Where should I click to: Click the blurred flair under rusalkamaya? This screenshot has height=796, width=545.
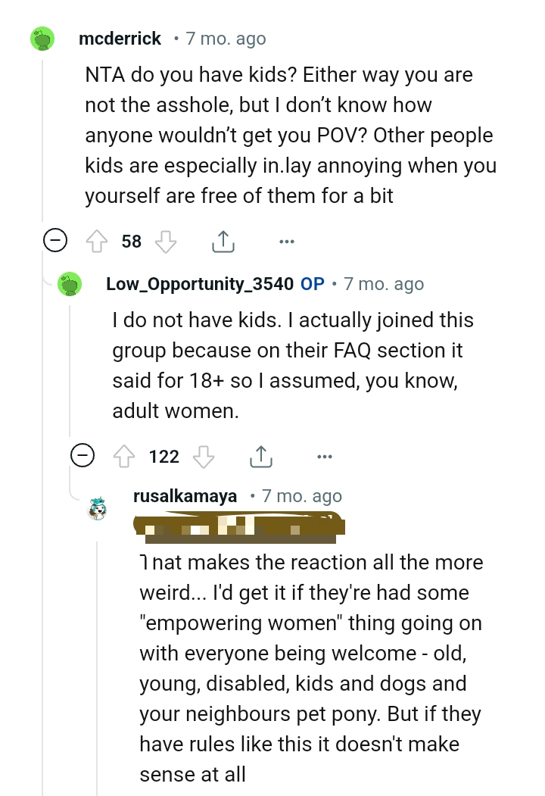point(238,529)
